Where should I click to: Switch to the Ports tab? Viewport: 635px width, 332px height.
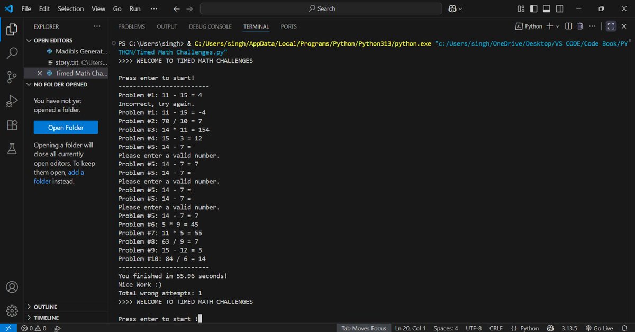tap(288, 26)
